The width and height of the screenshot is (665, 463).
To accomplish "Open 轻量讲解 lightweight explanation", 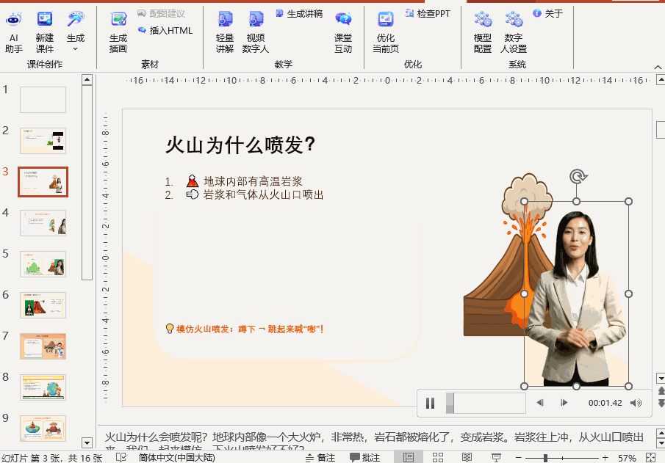I will [225, 32].
